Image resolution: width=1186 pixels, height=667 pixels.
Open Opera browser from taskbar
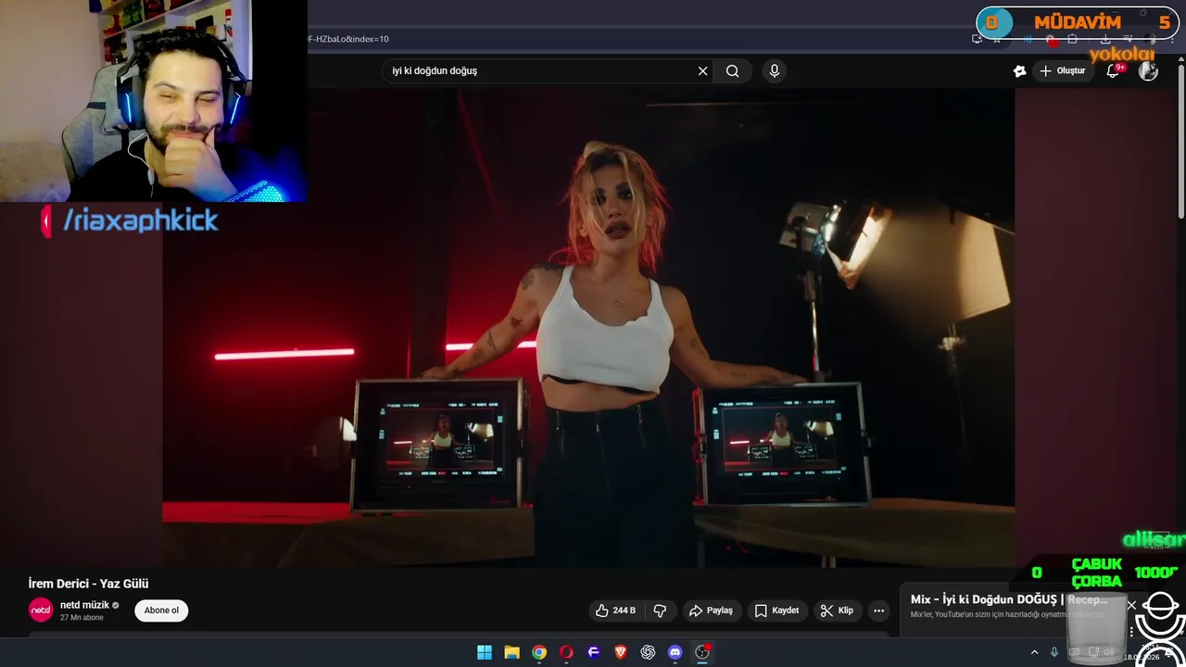[566, 652]
